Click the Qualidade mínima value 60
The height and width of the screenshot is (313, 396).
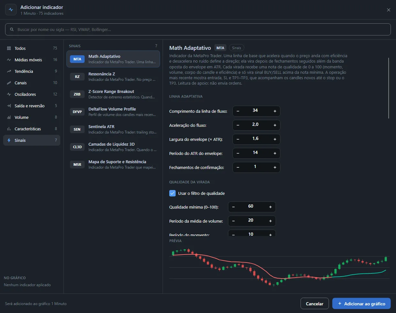[251, 206]
